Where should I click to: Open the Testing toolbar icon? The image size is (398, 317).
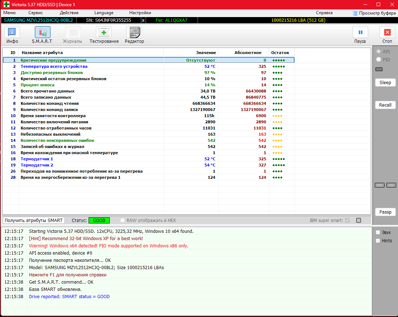pos(104,33)
